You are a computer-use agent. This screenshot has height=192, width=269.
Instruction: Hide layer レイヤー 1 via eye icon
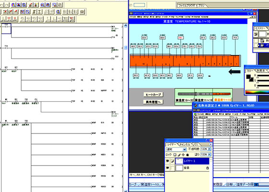168,161
